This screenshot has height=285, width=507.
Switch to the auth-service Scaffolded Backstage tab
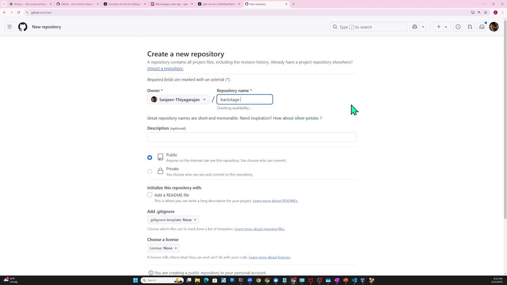pos(219,4)
